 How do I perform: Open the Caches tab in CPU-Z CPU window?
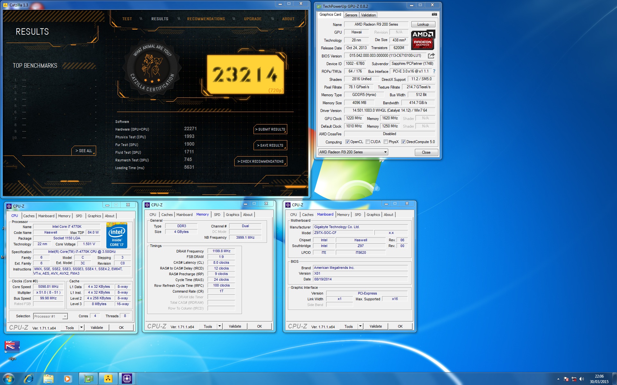click(x=29, y=216)
